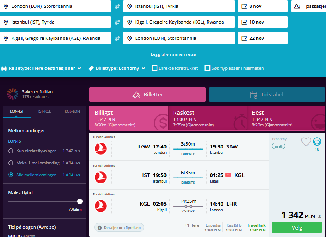326x237 pixels.
Task: Sort results by Billigst
Action: pos(129,118)
